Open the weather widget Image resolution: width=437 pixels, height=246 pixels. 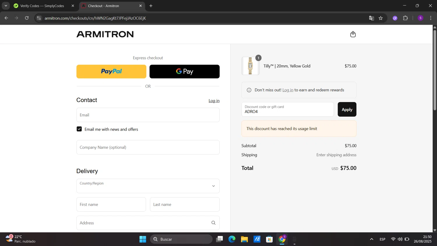pyautogui.click(x=20, y=239)
